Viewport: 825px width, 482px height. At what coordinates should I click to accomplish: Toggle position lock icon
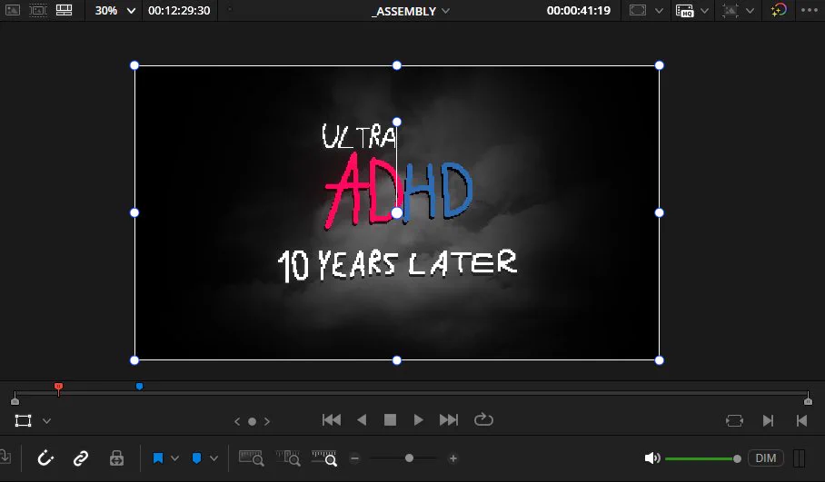point(116,458)
